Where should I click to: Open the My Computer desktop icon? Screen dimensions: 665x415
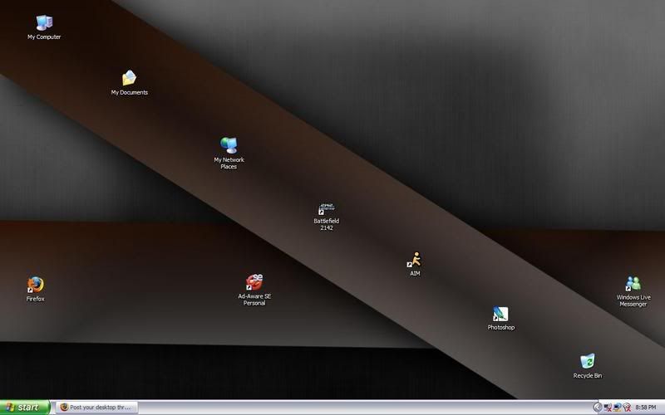(x=43, y=23)
